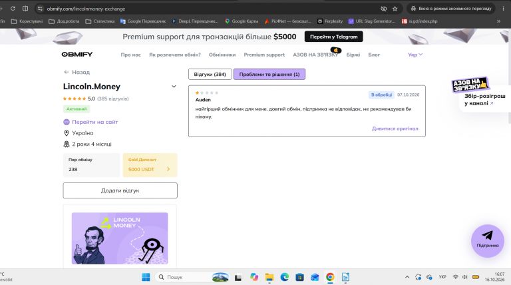Show more bookmarks with the chevron icon

click(498, 21)
